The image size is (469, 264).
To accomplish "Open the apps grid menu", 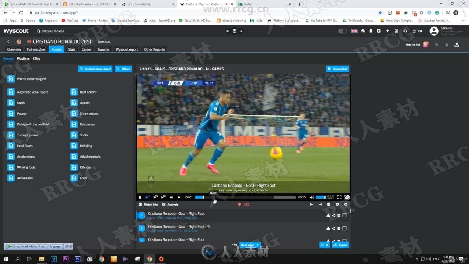I will (x=234, y=31).
